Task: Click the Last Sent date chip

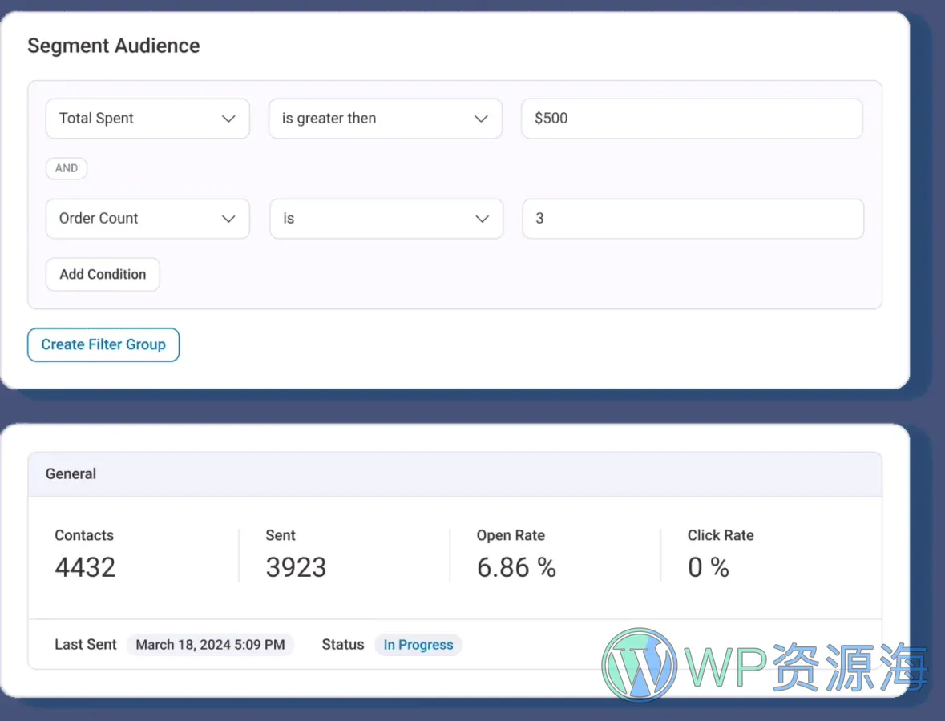Action: coord(210,644)
